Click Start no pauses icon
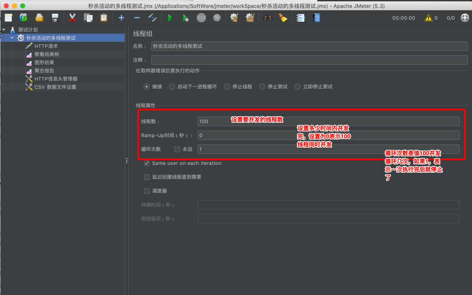The height and width of the screenshot is (295, 472). (x=185, y=18)
